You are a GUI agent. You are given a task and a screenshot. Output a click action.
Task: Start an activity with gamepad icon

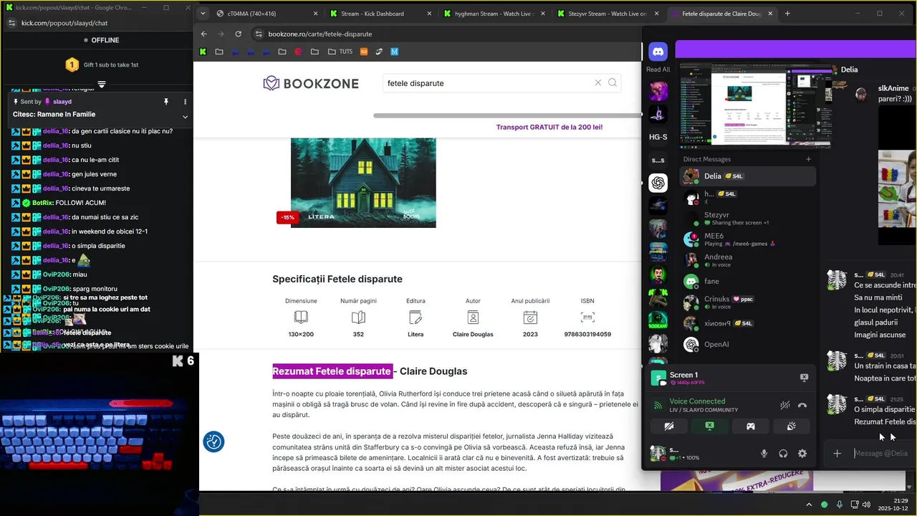(x=750, y=426)
